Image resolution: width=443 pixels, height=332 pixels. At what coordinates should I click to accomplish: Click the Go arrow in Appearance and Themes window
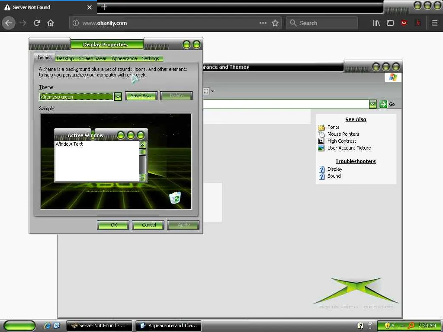pos(383,104)
